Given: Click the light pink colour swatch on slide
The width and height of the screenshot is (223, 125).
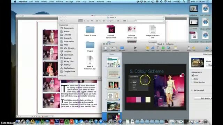Looking at the screenshot, I should pos(138,100).
